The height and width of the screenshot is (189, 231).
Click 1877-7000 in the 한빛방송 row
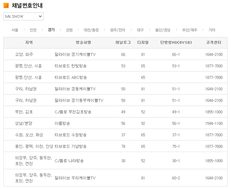(x=214, y=66)
